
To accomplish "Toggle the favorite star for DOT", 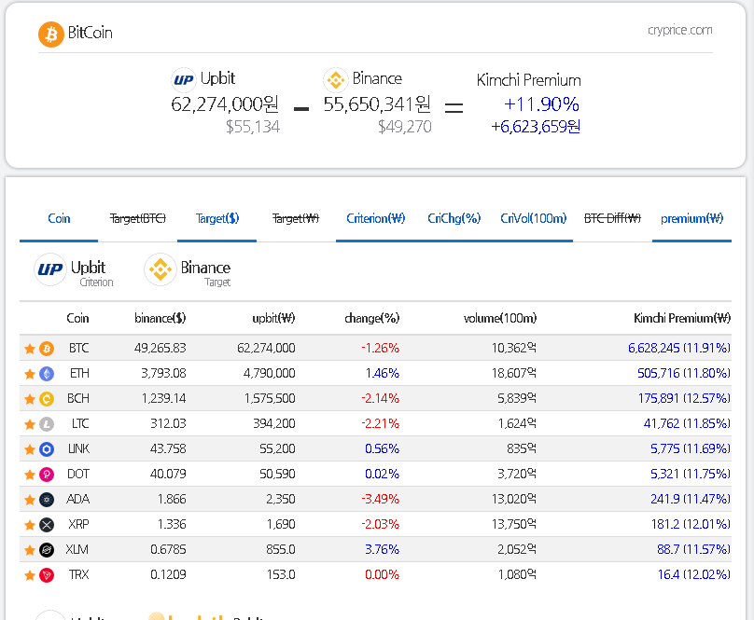I will pos(30,475).
